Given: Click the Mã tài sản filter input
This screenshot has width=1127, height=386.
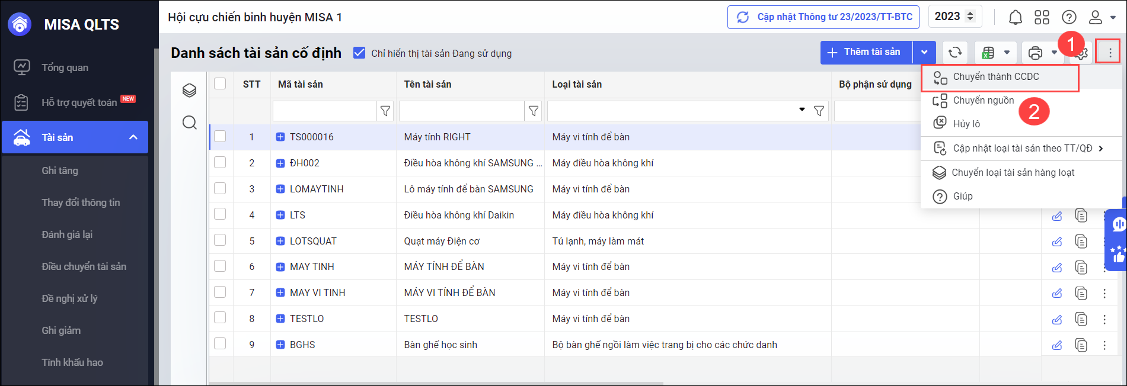Looking at the screenshot, I should click(324, 111).
